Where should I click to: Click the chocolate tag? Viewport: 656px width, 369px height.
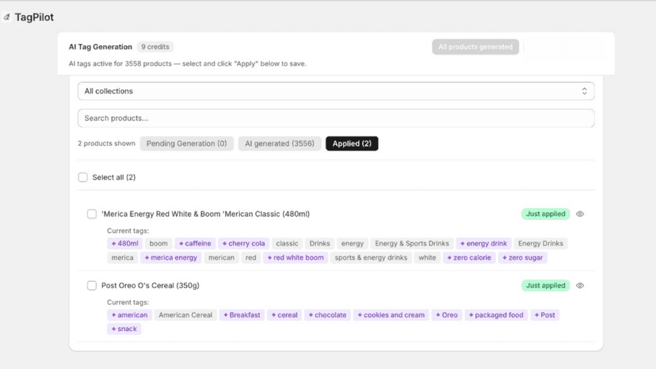click(x=327, y=315)
